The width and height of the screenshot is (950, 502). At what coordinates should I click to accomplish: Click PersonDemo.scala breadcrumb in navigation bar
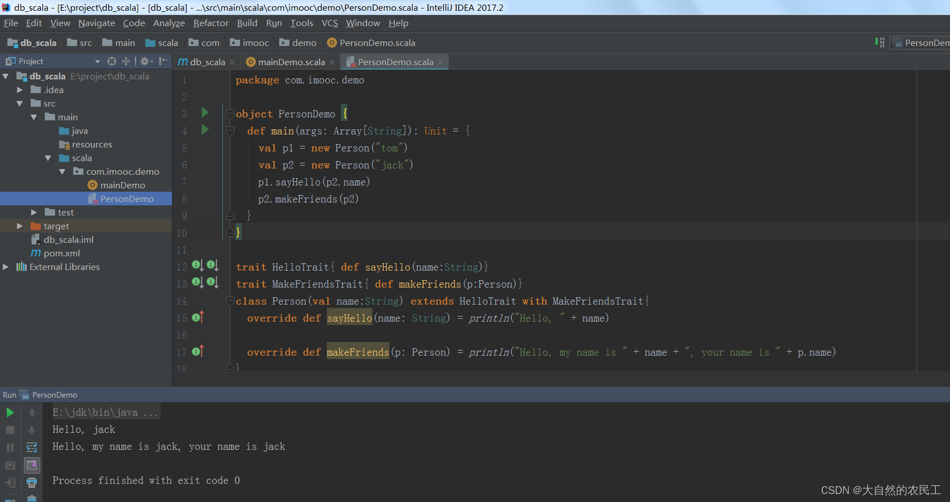tap(372, 43)
